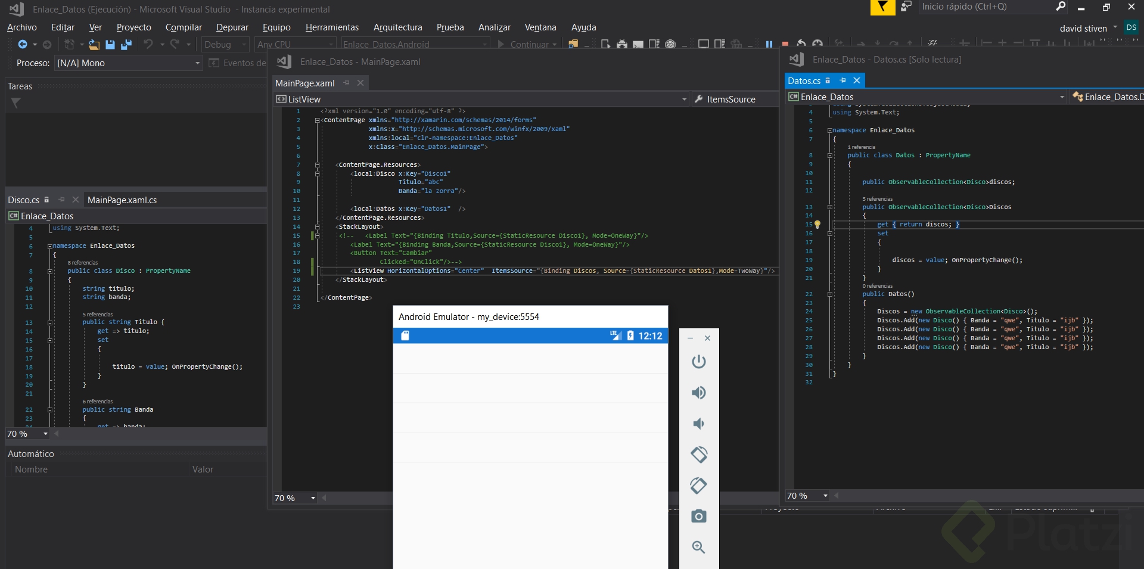Click the lightbulb quick action on line 15
This screenshot has height=569, width=1144.
point(817,225)
